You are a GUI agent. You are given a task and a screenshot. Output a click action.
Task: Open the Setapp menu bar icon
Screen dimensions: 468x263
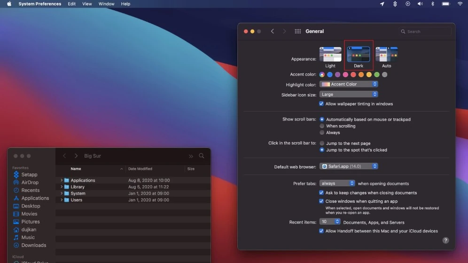[x=395, y=4]
